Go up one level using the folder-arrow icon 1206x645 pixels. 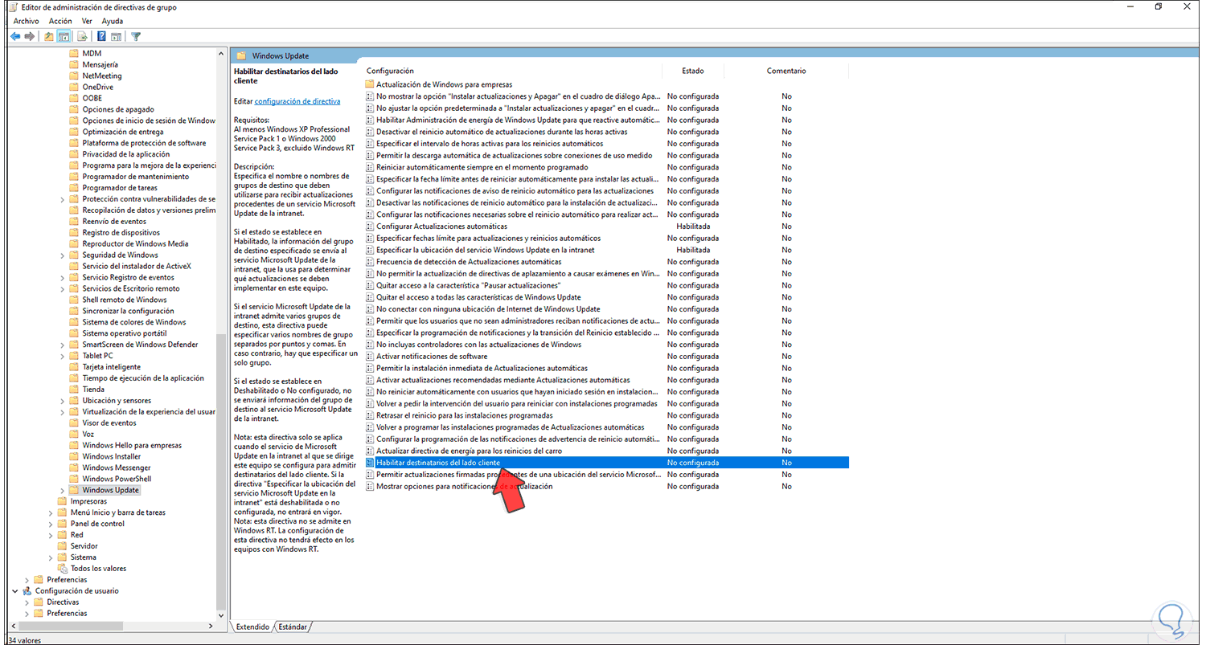pyautogui.click(x=49, y=36)
